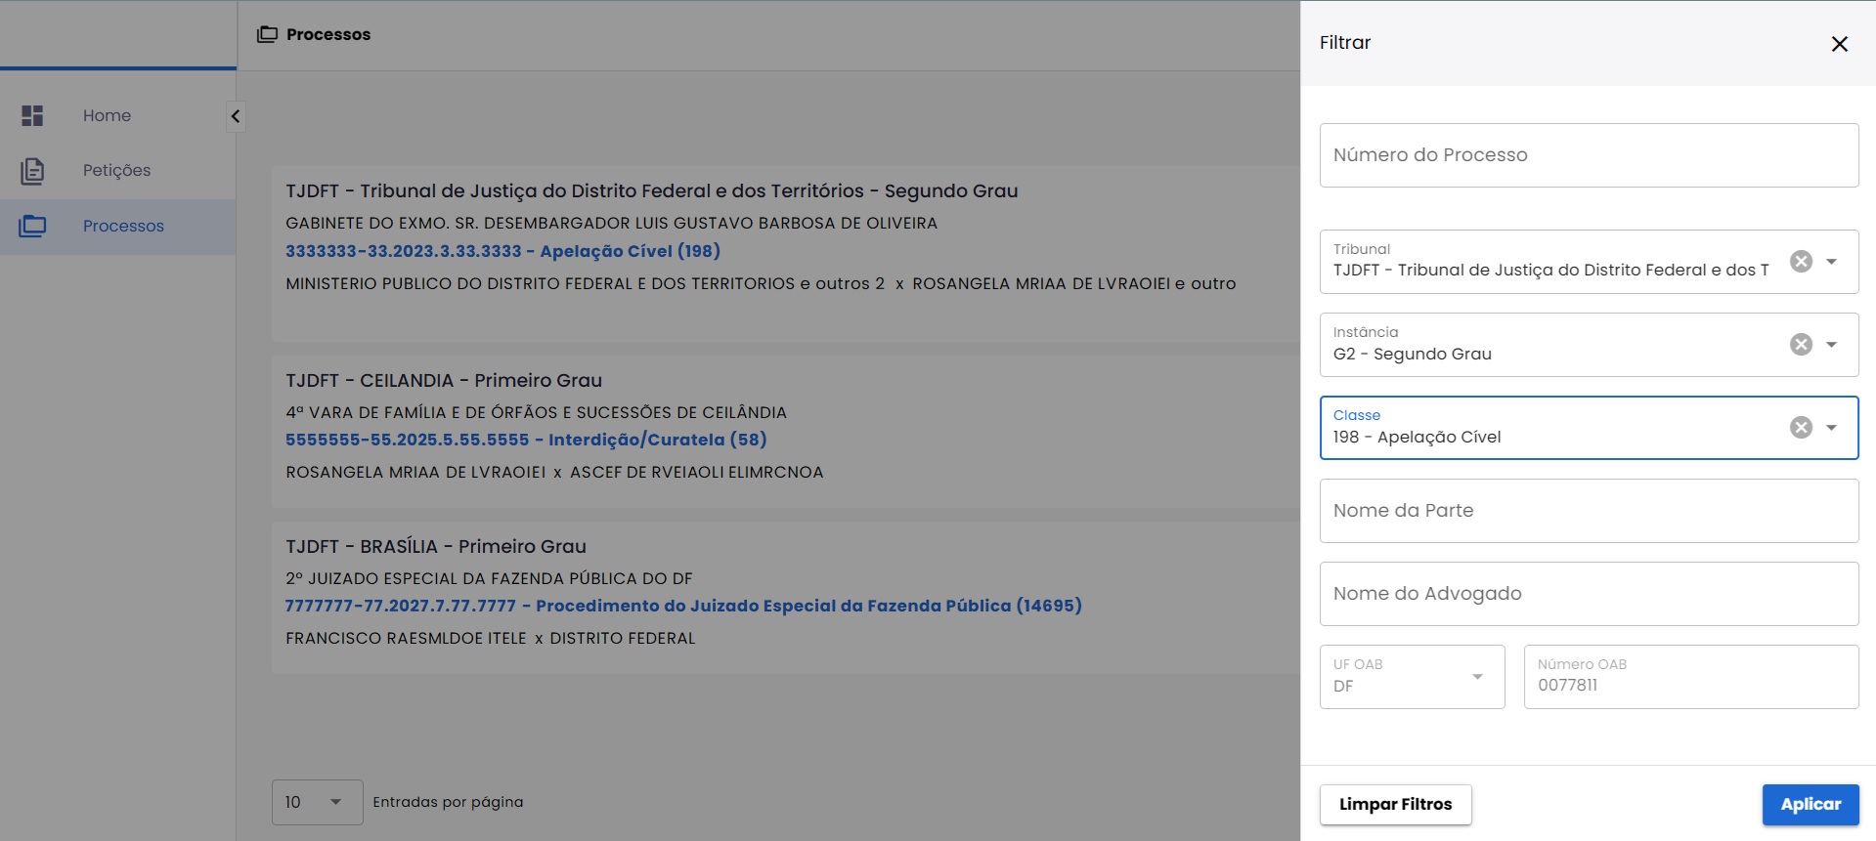Focus the Número do Processo field

pos(1589,155)
